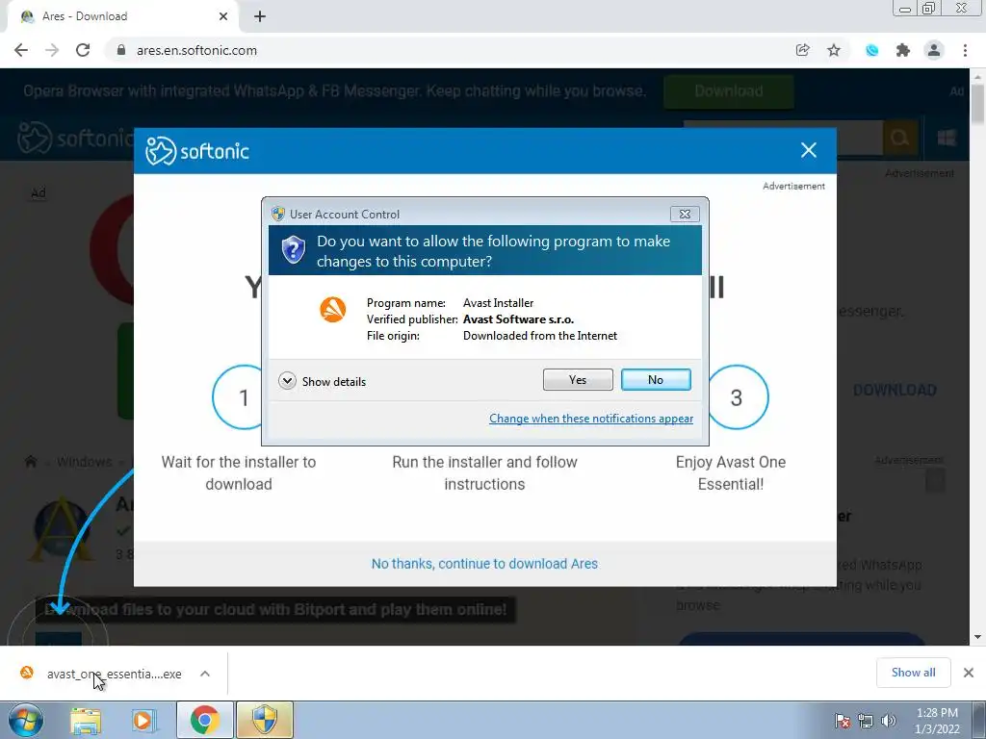Expand Show details in UAC dialog
The height and width of the screenshot is (739, 986).
323,381
